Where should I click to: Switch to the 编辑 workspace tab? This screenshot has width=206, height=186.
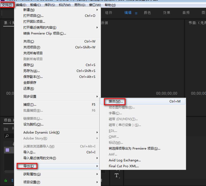[x=128, y=13]
